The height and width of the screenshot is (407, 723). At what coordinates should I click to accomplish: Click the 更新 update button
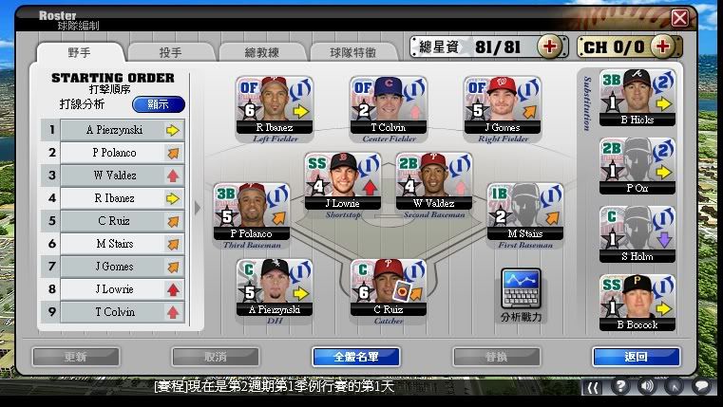click(76, 357)
